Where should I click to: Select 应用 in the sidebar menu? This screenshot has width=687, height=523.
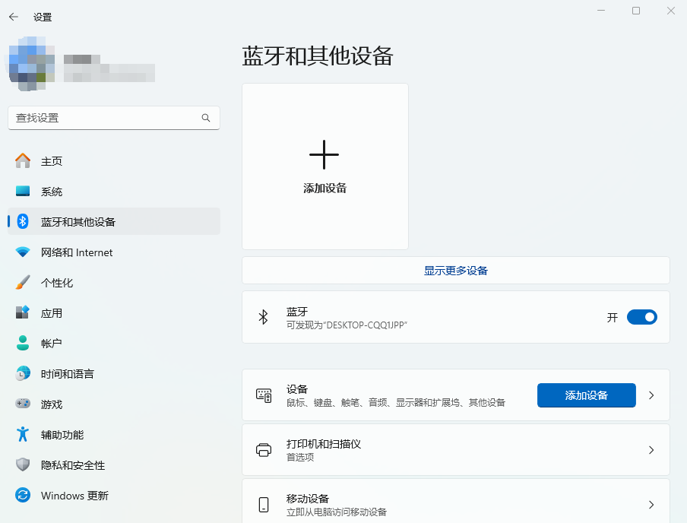click(x=52, y=313)
